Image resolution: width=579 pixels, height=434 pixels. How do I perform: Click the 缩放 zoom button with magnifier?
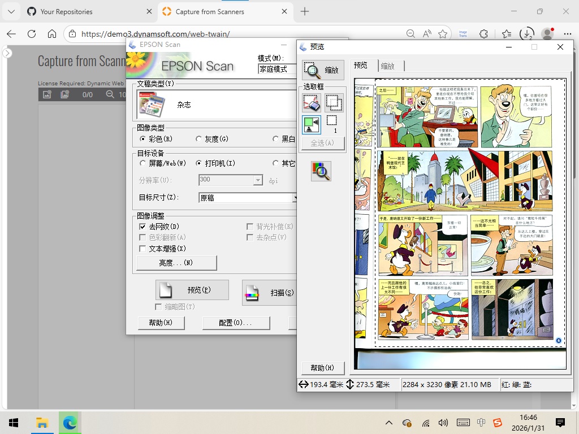tap(323, 70)
